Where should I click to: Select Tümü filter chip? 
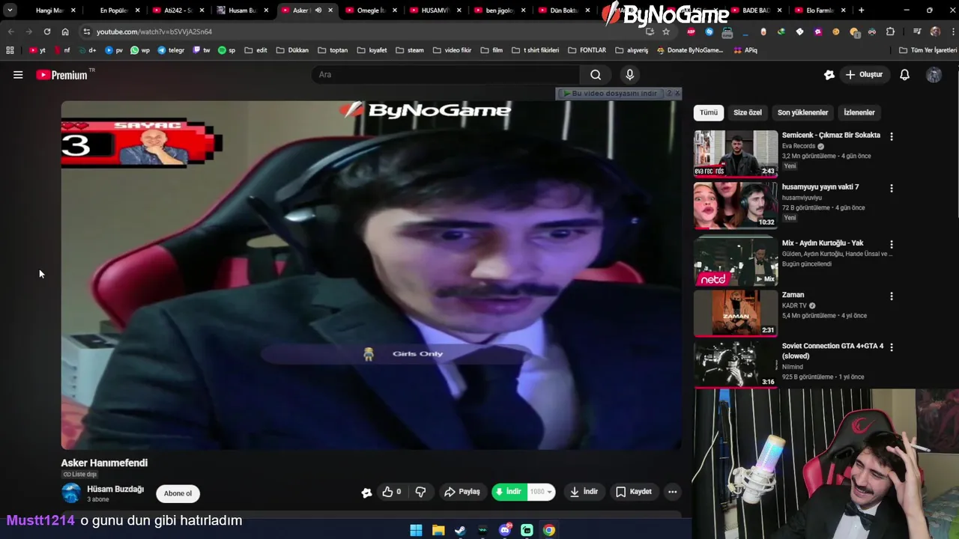709,112
